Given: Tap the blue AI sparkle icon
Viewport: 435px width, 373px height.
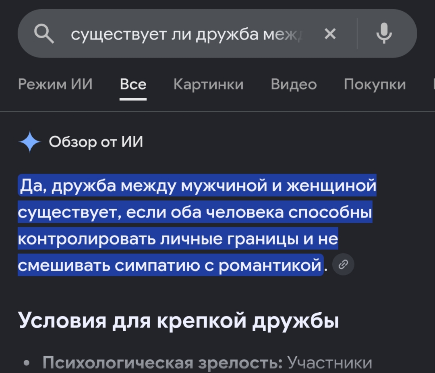Looking at the screenshot, I should (x=30, y=142).
